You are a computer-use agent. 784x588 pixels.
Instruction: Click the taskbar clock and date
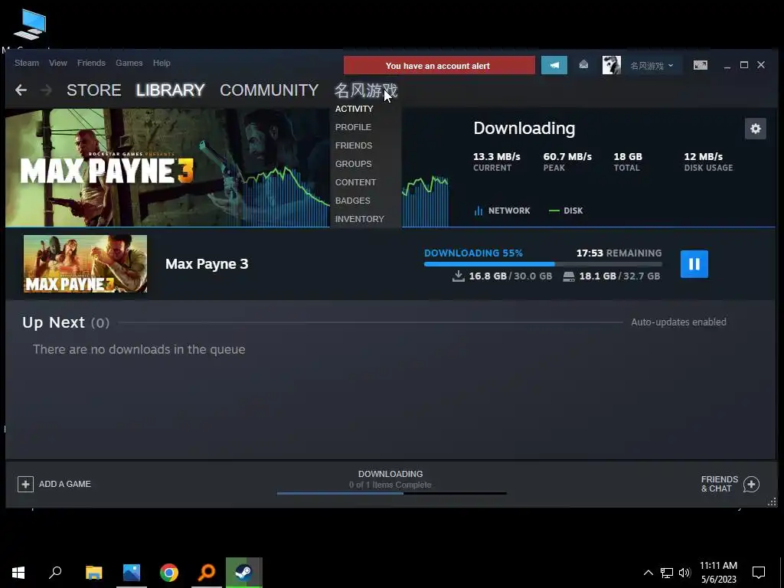tap(718, 573)
